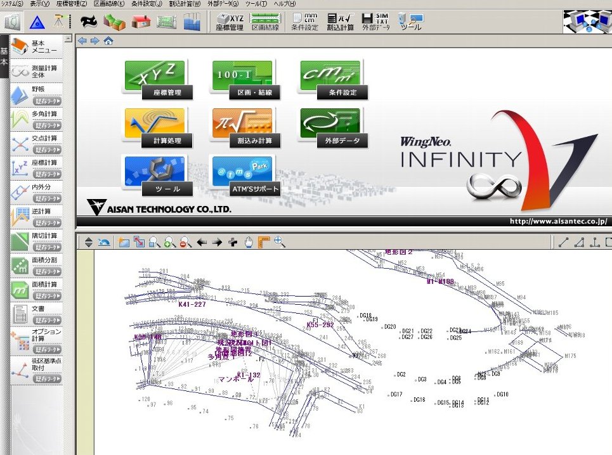Open 隅切計算 in the sidebar
The width and height of the screenshot is (612, 455).
44,236
